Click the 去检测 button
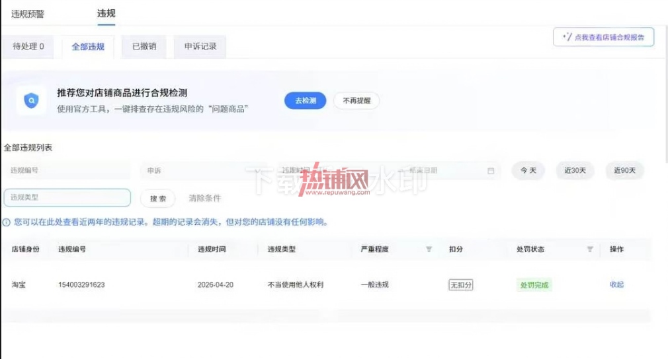668x359 pixels. coord(306,101)
